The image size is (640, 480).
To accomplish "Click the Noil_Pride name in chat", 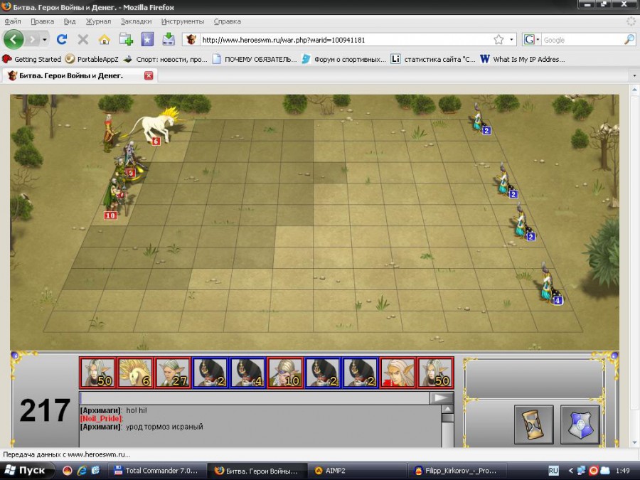I will point(101,418).
